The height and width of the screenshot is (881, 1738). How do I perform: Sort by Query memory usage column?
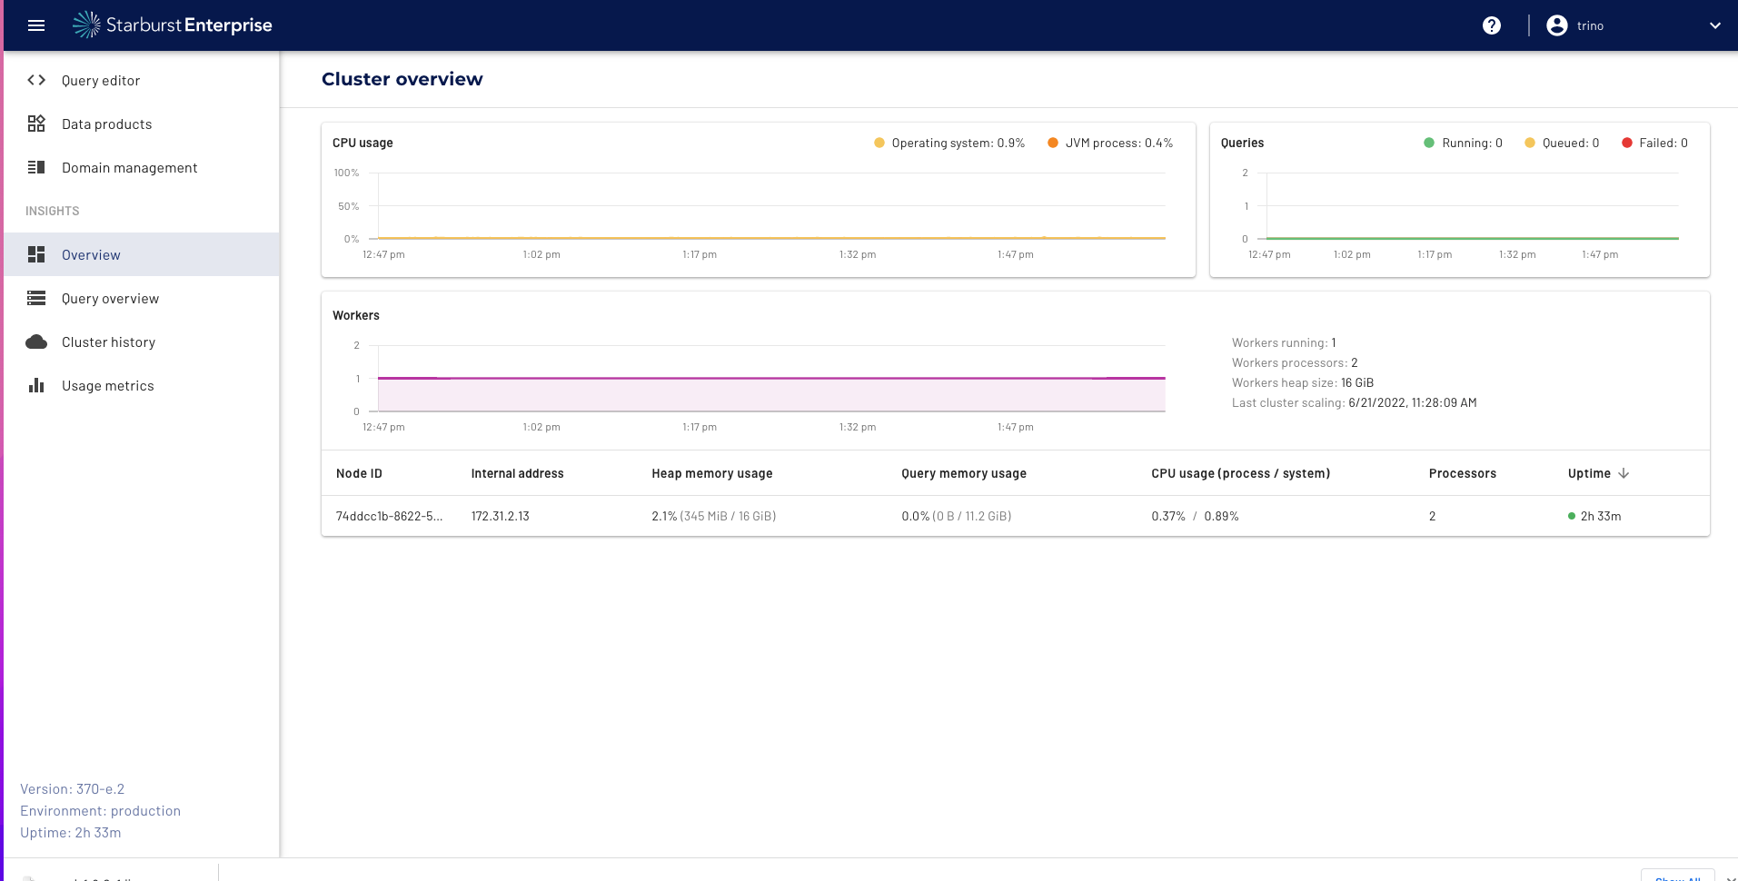click(964, 473)
